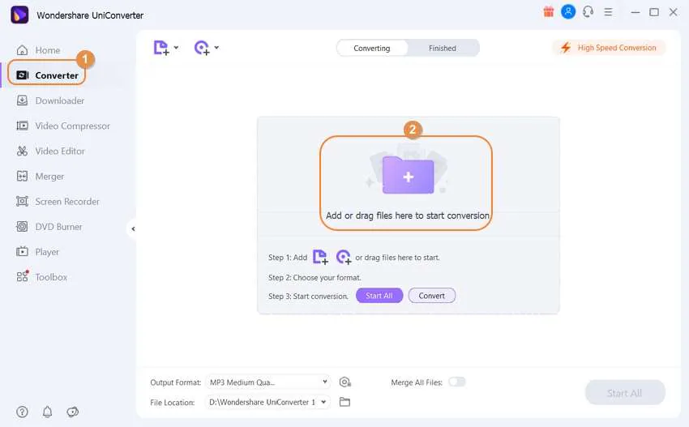Maximize the UniConverter window
Image resolution: width=689 pixels, height=427 pixels.
click(x=654, y=12)
